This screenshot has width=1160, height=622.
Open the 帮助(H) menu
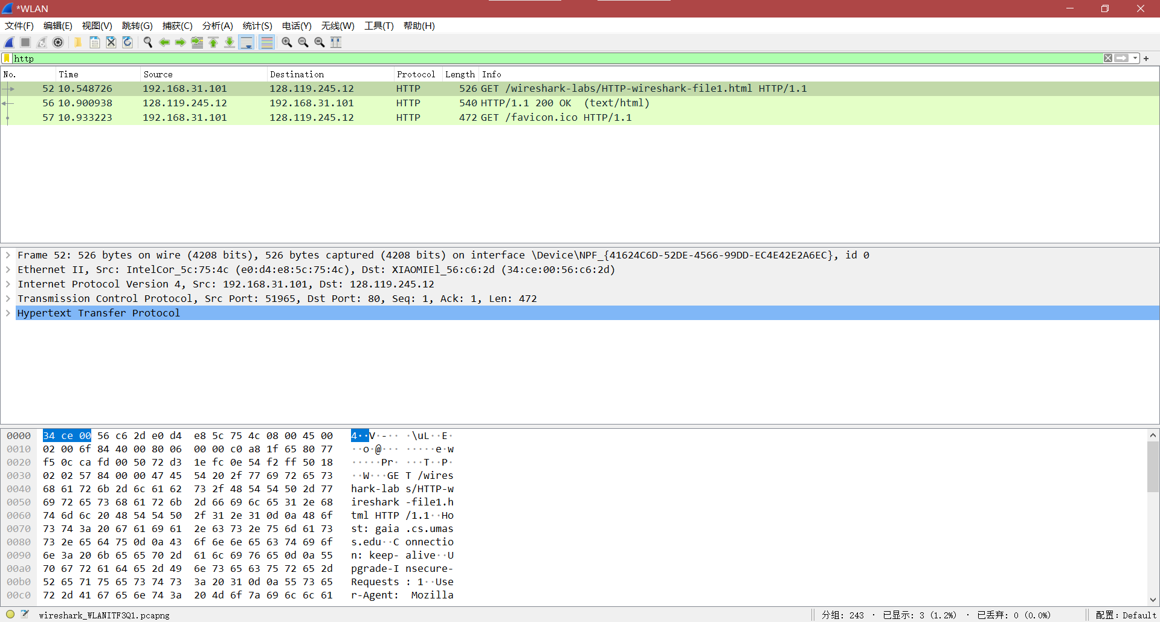419,26
